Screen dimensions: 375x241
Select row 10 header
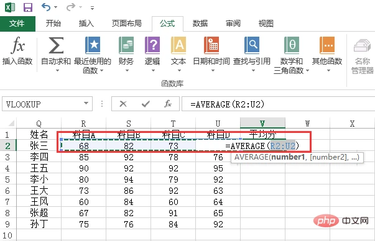pos(7,235)
